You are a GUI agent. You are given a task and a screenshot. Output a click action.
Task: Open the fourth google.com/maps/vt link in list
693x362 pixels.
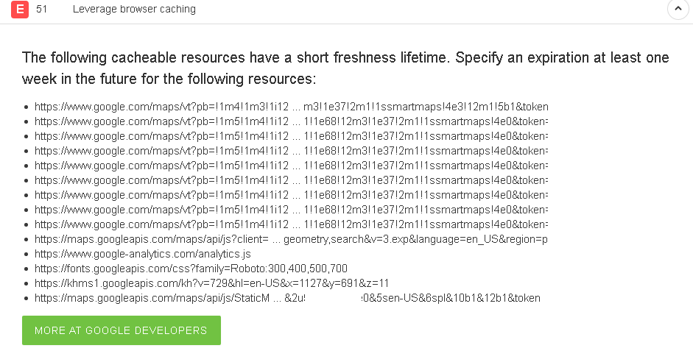[291, 151]
